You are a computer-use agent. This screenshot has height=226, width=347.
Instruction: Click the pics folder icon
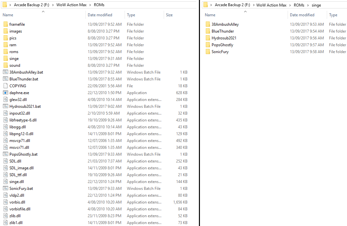click(x=6, y=38)
